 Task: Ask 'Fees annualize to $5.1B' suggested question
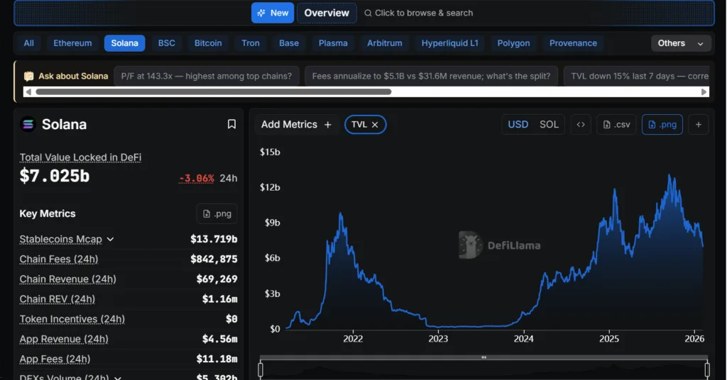point(431,76)
